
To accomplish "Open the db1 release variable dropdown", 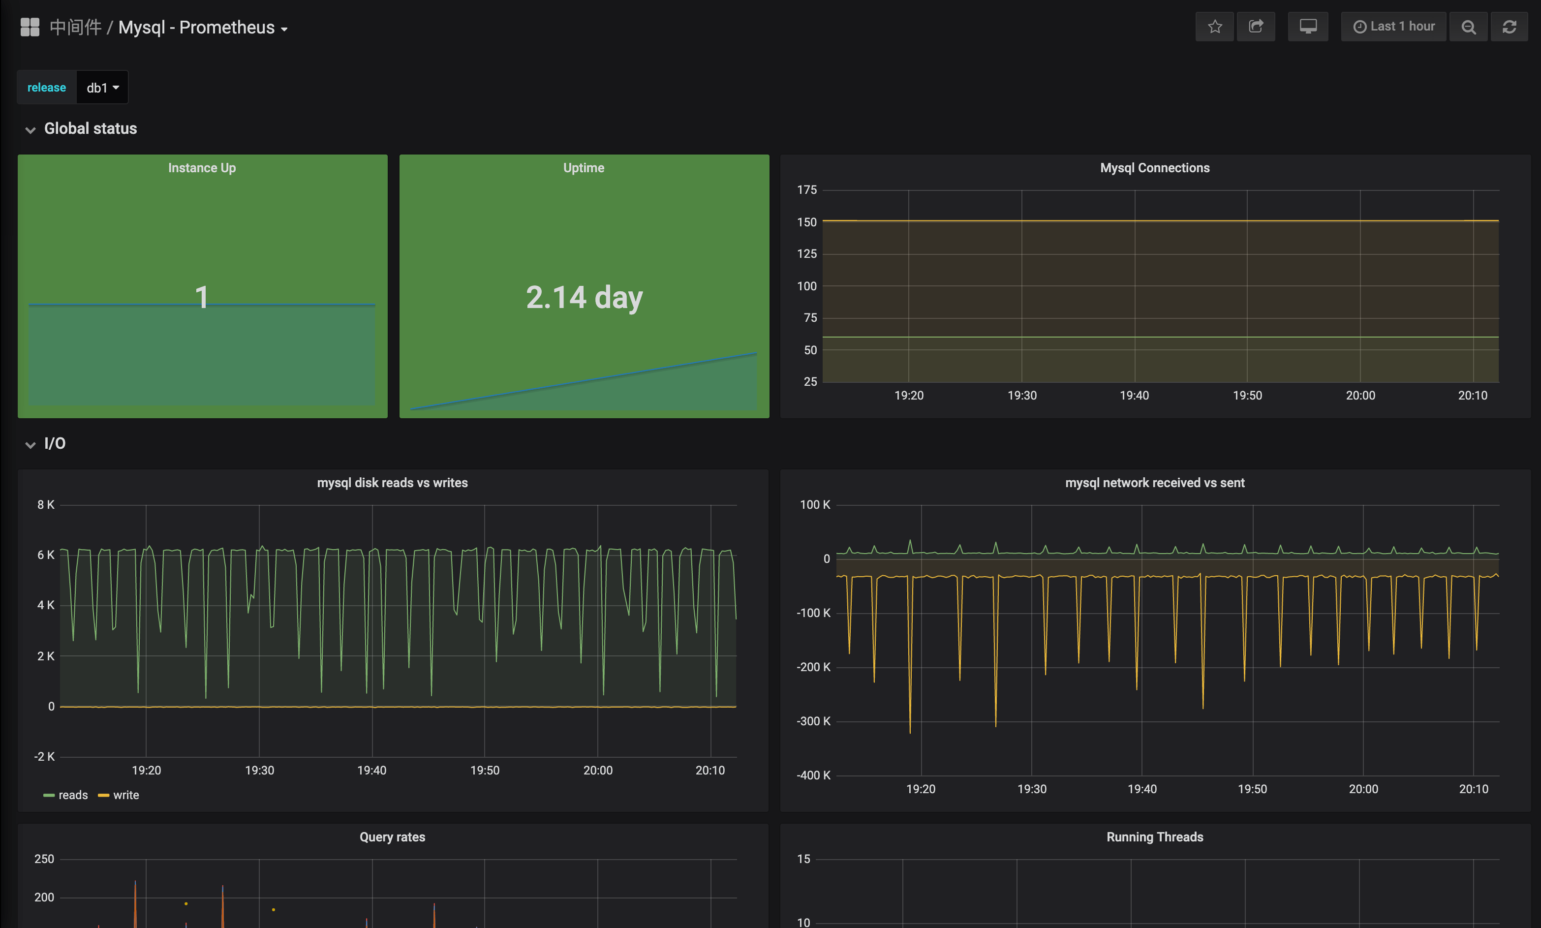I will point(102,88).
